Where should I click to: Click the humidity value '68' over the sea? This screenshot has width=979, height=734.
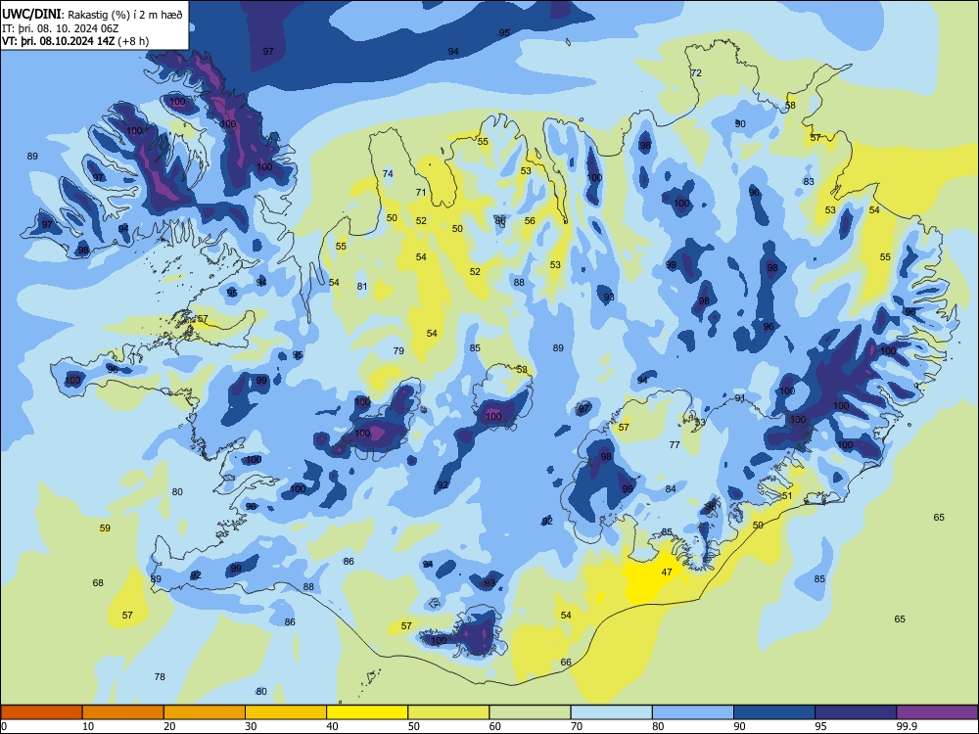click(x=98, y=583)
